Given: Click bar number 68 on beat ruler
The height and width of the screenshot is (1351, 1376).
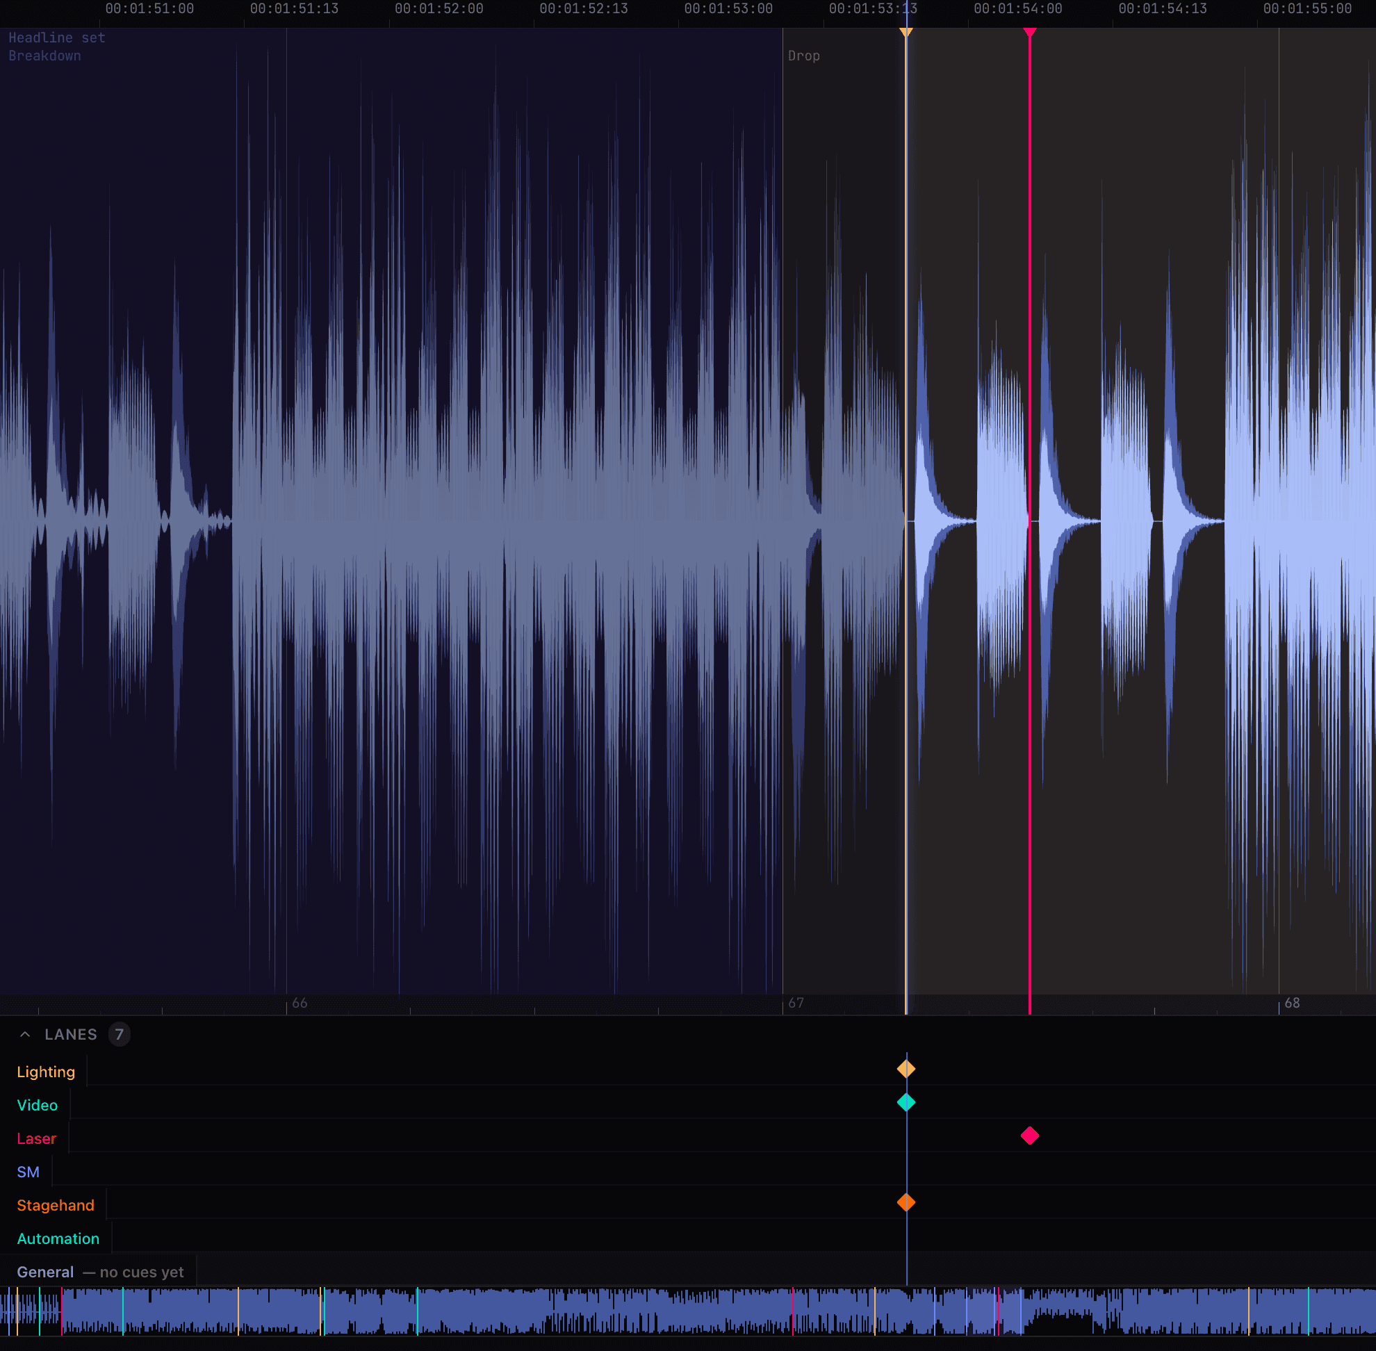Looking at the screenshot, I should pyautogui.click(x=1291, y=1003).
